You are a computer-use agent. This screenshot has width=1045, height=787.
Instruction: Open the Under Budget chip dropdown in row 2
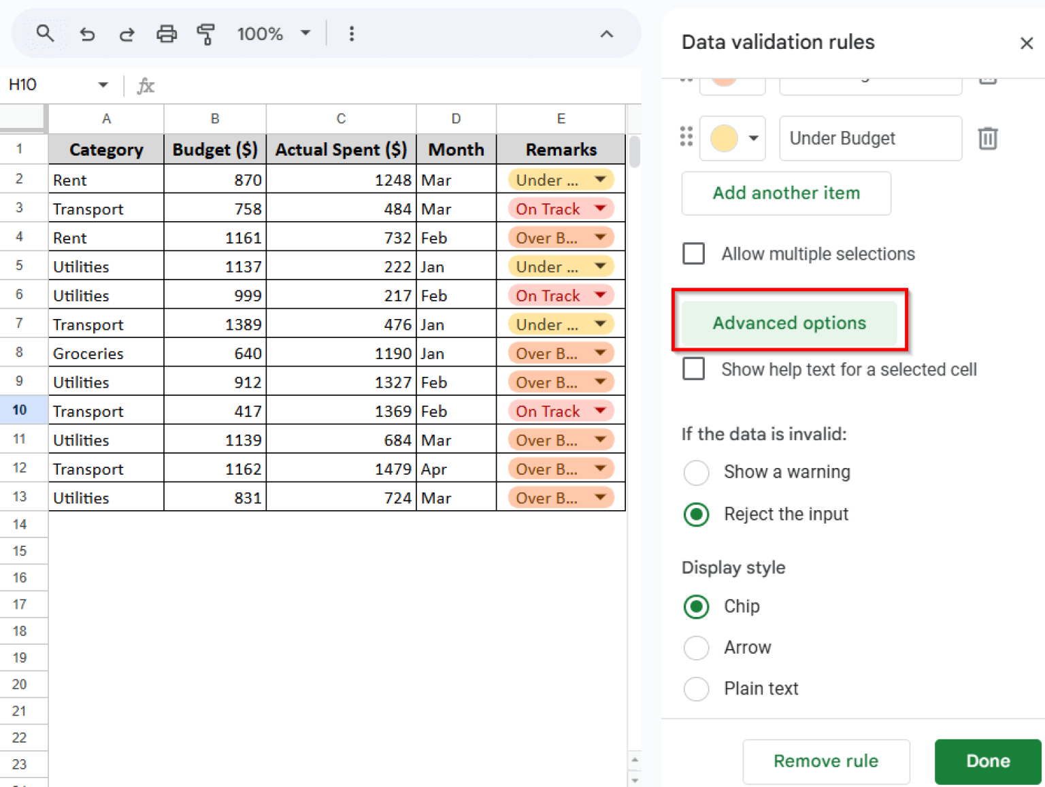tap(599, 179)
